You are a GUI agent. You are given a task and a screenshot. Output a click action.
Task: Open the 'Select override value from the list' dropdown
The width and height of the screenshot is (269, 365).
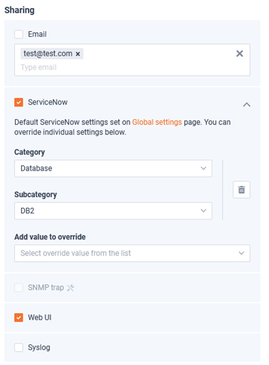(x=132, y=253)
